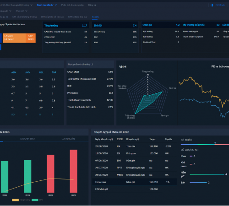229x206 pixels.
Task: Switch to DM cổ phiếu tăng trưởng tab
Action: coord(25,17)
